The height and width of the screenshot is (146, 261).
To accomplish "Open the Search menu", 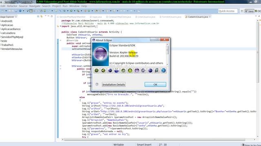I will click(46, 6).
